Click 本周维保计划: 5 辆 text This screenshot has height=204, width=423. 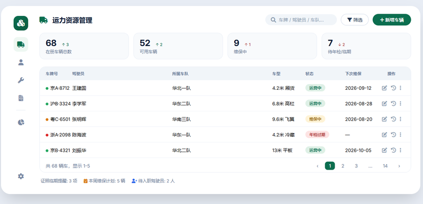tap(107, 181)
